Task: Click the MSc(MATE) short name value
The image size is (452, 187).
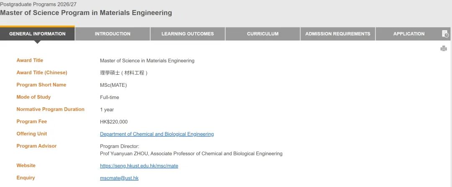Action: tap(113, 85)
